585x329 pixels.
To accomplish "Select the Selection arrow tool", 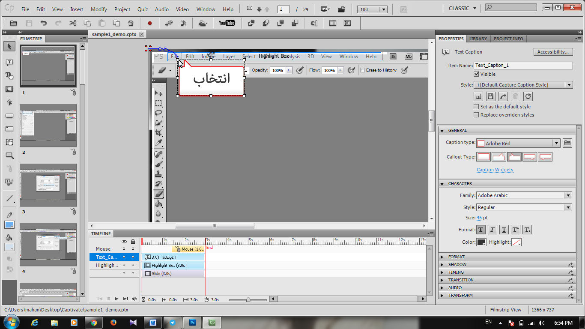I will (9, 46).
